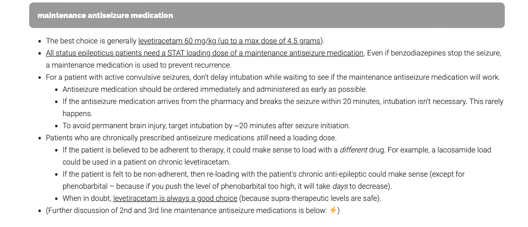Click 'levetiracetam is always a good choice'
528x227 pixels.
click(175, 199)
